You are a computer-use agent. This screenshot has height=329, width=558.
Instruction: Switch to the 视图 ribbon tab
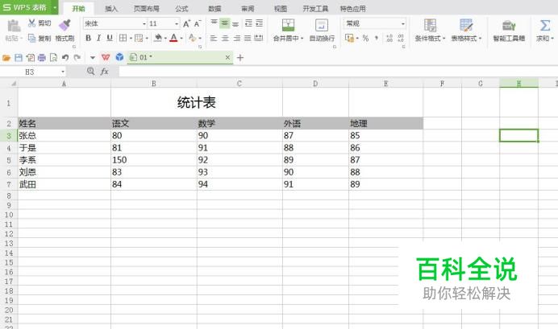281,9
